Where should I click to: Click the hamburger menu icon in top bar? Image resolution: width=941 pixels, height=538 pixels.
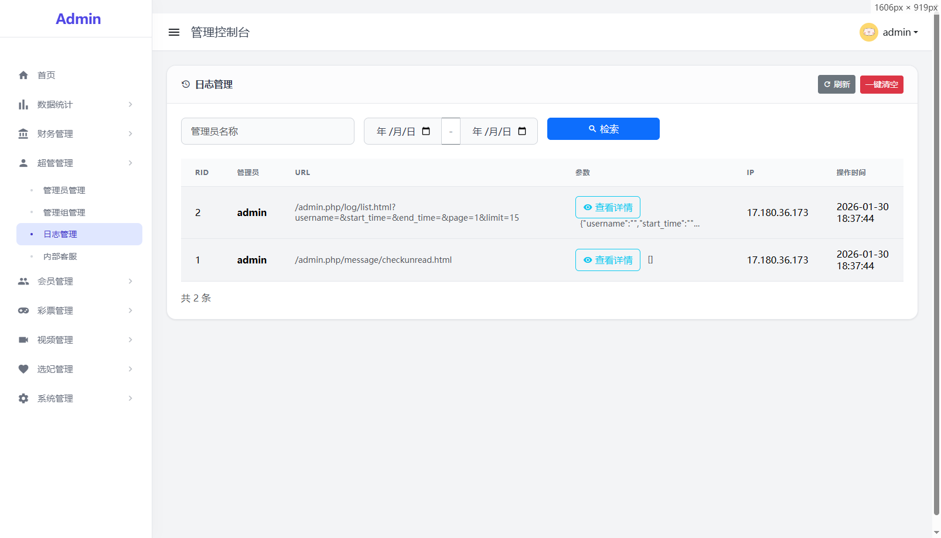click(174, 32)
